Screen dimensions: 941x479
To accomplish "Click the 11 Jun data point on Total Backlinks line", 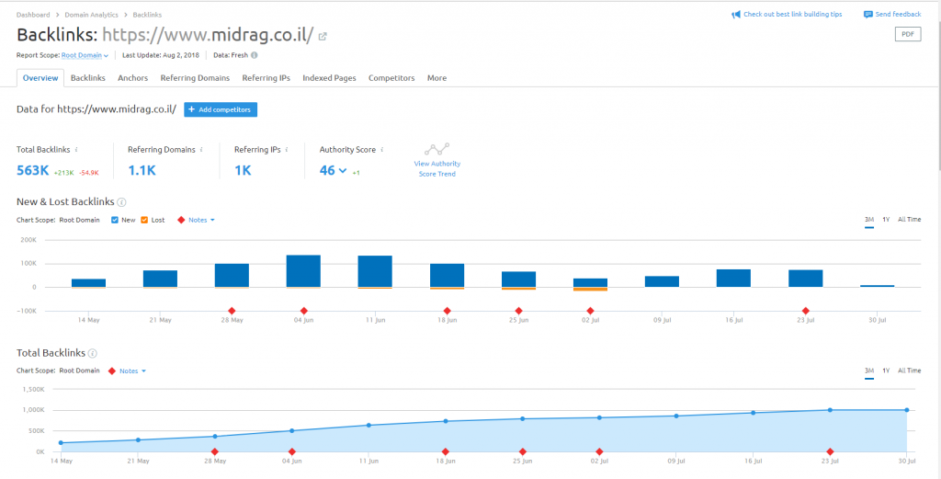I will click(368, 425).
